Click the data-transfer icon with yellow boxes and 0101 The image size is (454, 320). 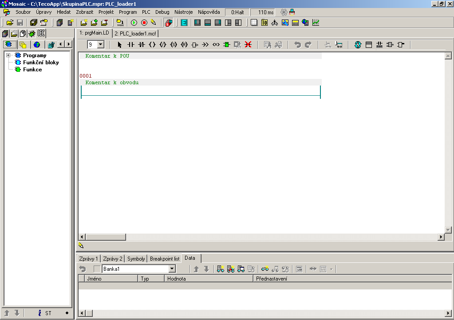click(119, 23)
